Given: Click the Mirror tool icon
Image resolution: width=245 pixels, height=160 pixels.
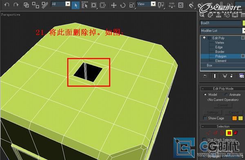Looking at the screenshot, I should pyautogui.click(x=161, y=5).
